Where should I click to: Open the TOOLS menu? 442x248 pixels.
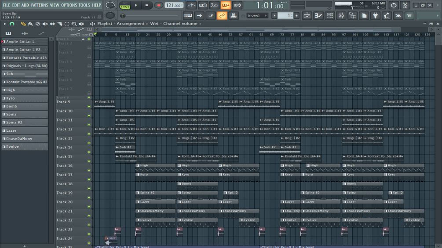point(84,5)
